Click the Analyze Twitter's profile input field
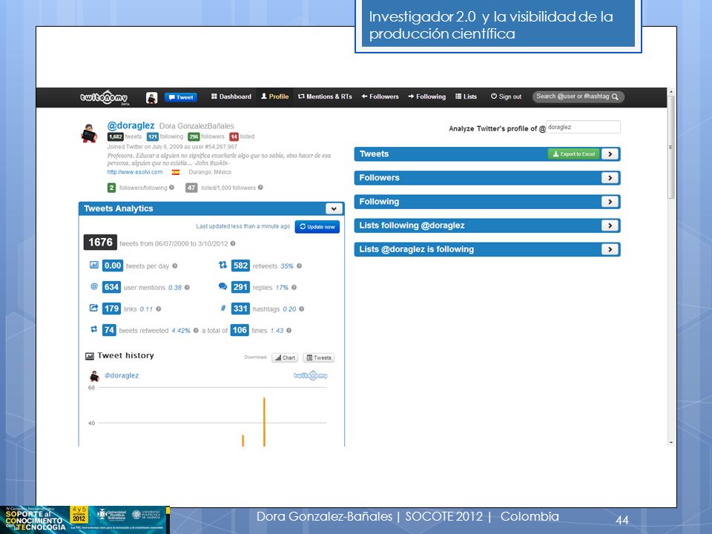The height and width of the screenshot is (534, 712). 583,127
